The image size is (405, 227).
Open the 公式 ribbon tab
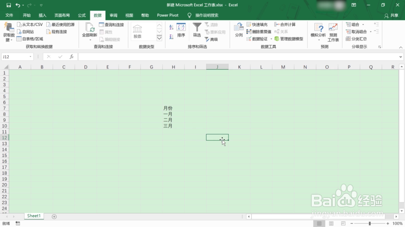pos(82,15)
